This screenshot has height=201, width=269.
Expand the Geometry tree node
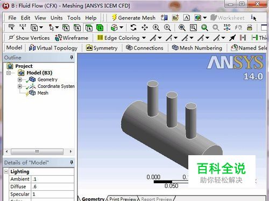pyautogui.click(x=20, y=80)
